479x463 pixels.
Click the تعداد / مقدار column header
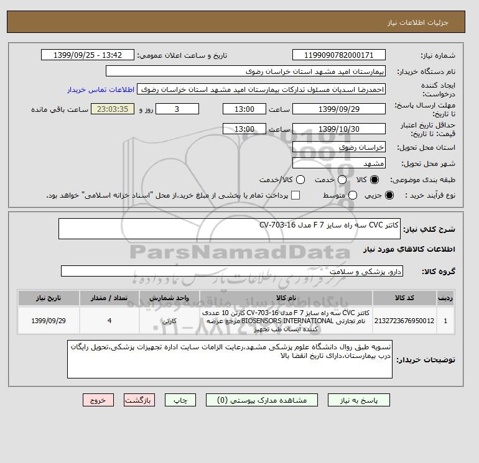click(109, 298)
